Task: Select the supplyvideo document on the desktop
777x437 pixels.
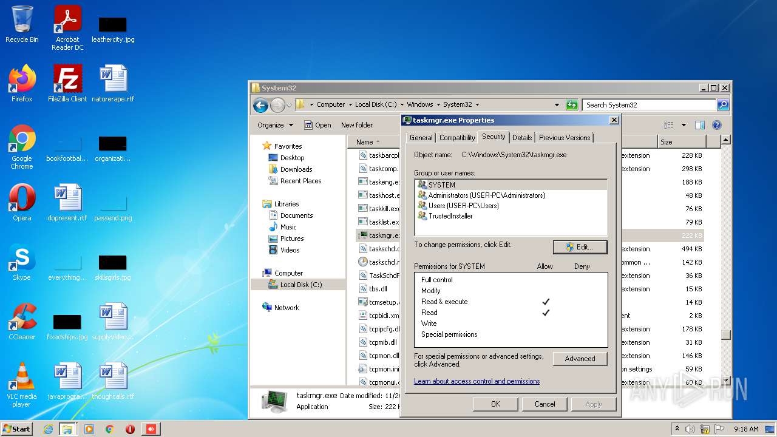Action: coord(113,321)
